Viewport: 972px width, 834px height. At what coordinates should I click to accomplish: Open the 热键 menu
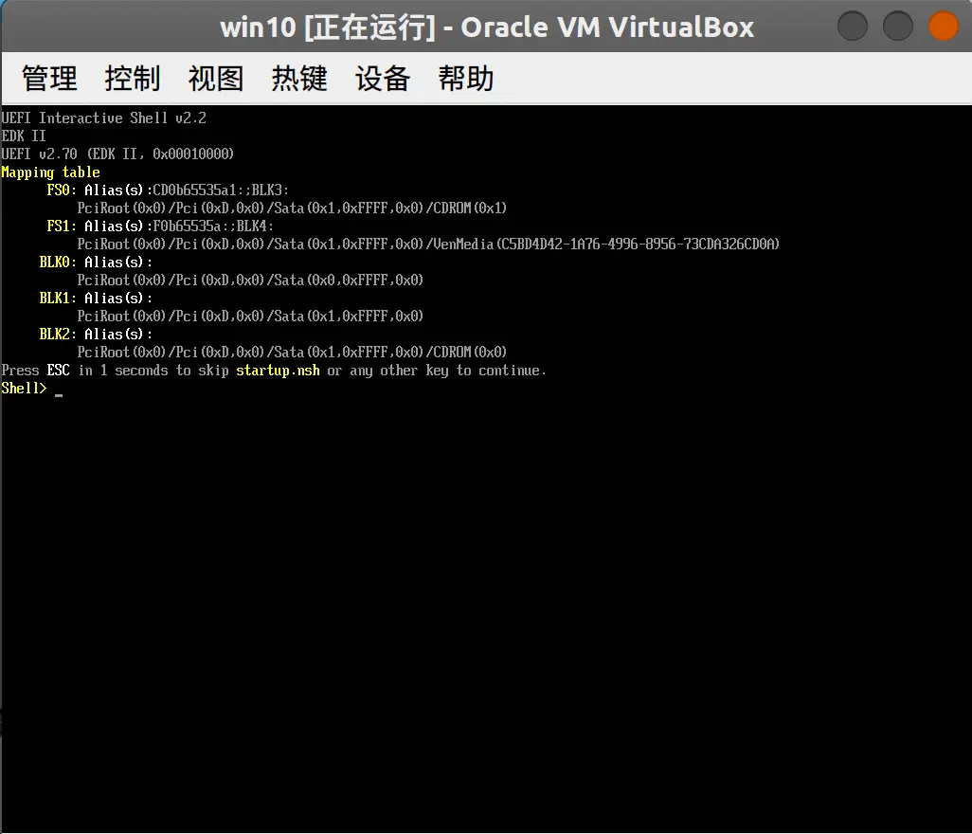tap(299, 79)
